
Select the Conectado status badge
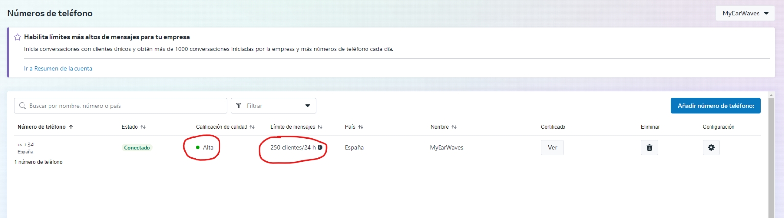[137, 148]
